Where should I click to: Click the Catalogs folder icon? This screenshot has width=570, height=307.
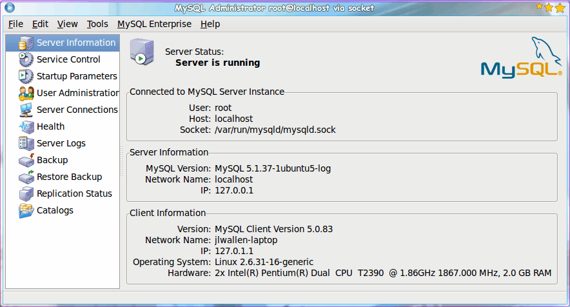26,210
